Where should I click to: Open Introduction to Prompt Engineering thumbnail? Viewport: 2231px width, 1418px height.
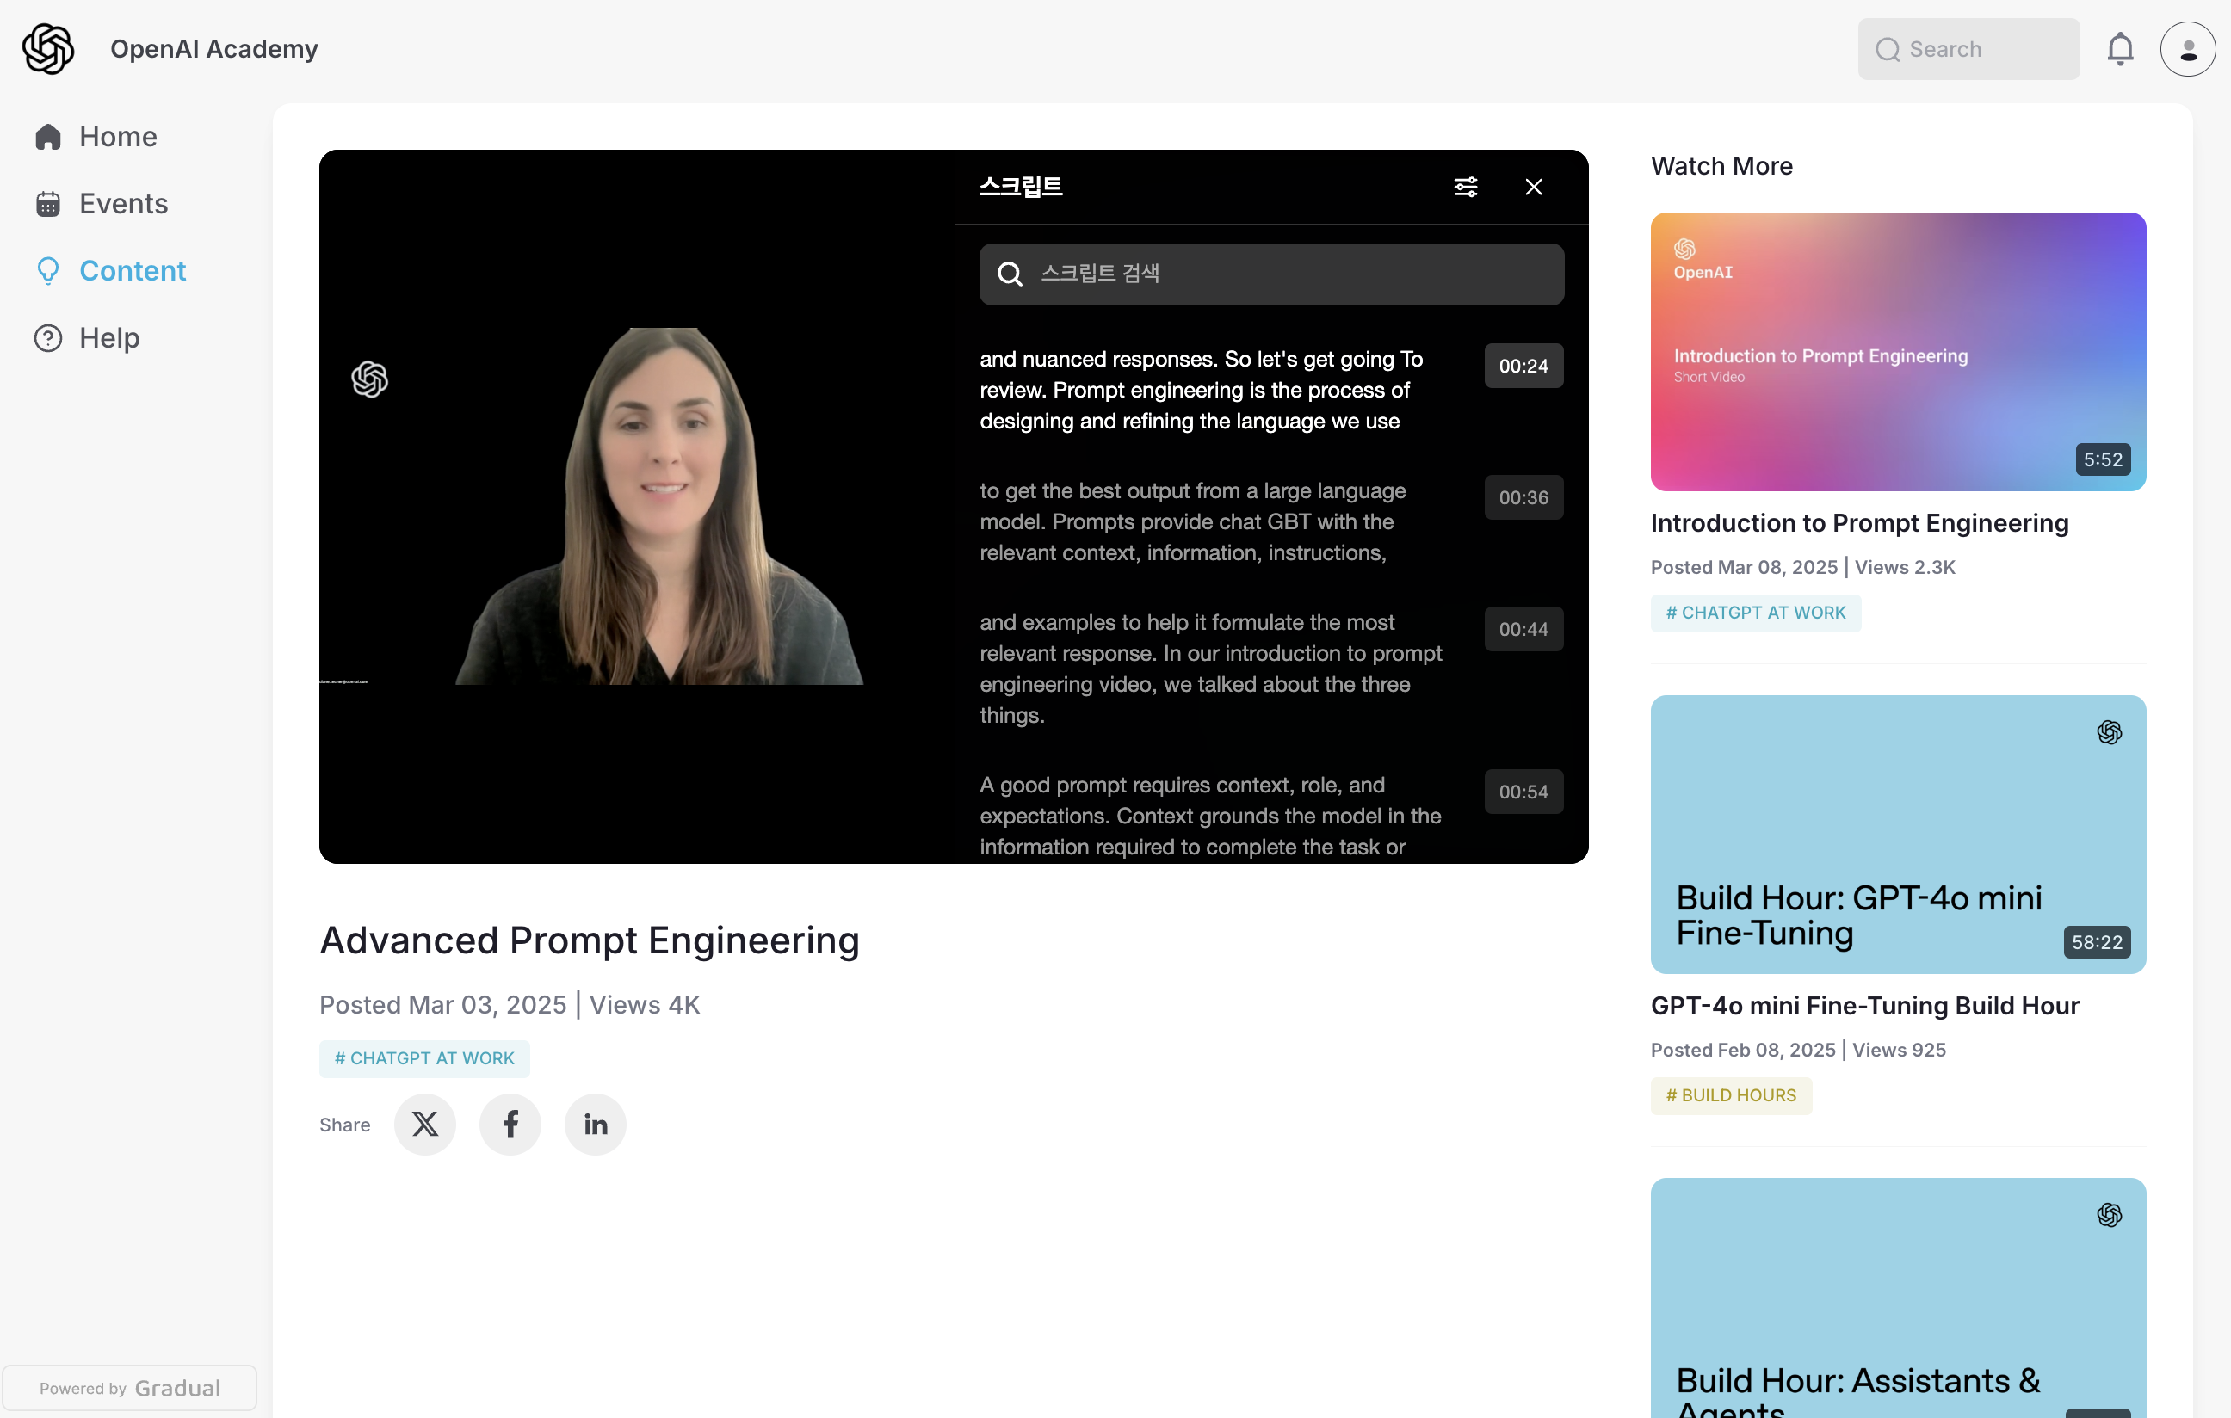tap(1896, 352)
